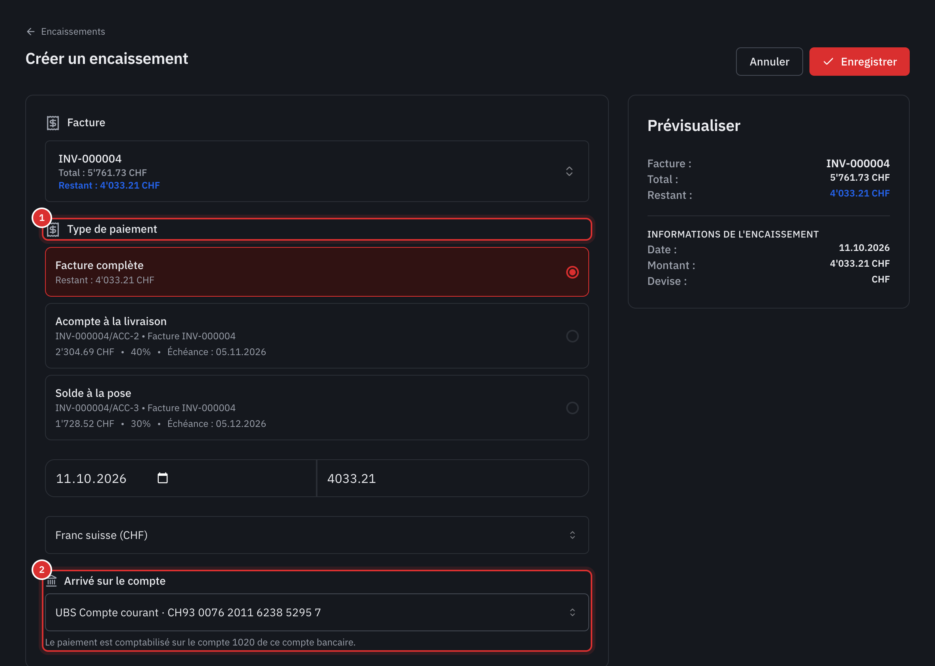Click the Facture receipt icon
Viewport: 935px width, 666px height.
53,123
